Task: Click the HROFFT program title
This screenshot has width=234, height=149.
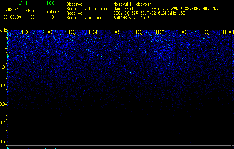Action: click(23, 3)
